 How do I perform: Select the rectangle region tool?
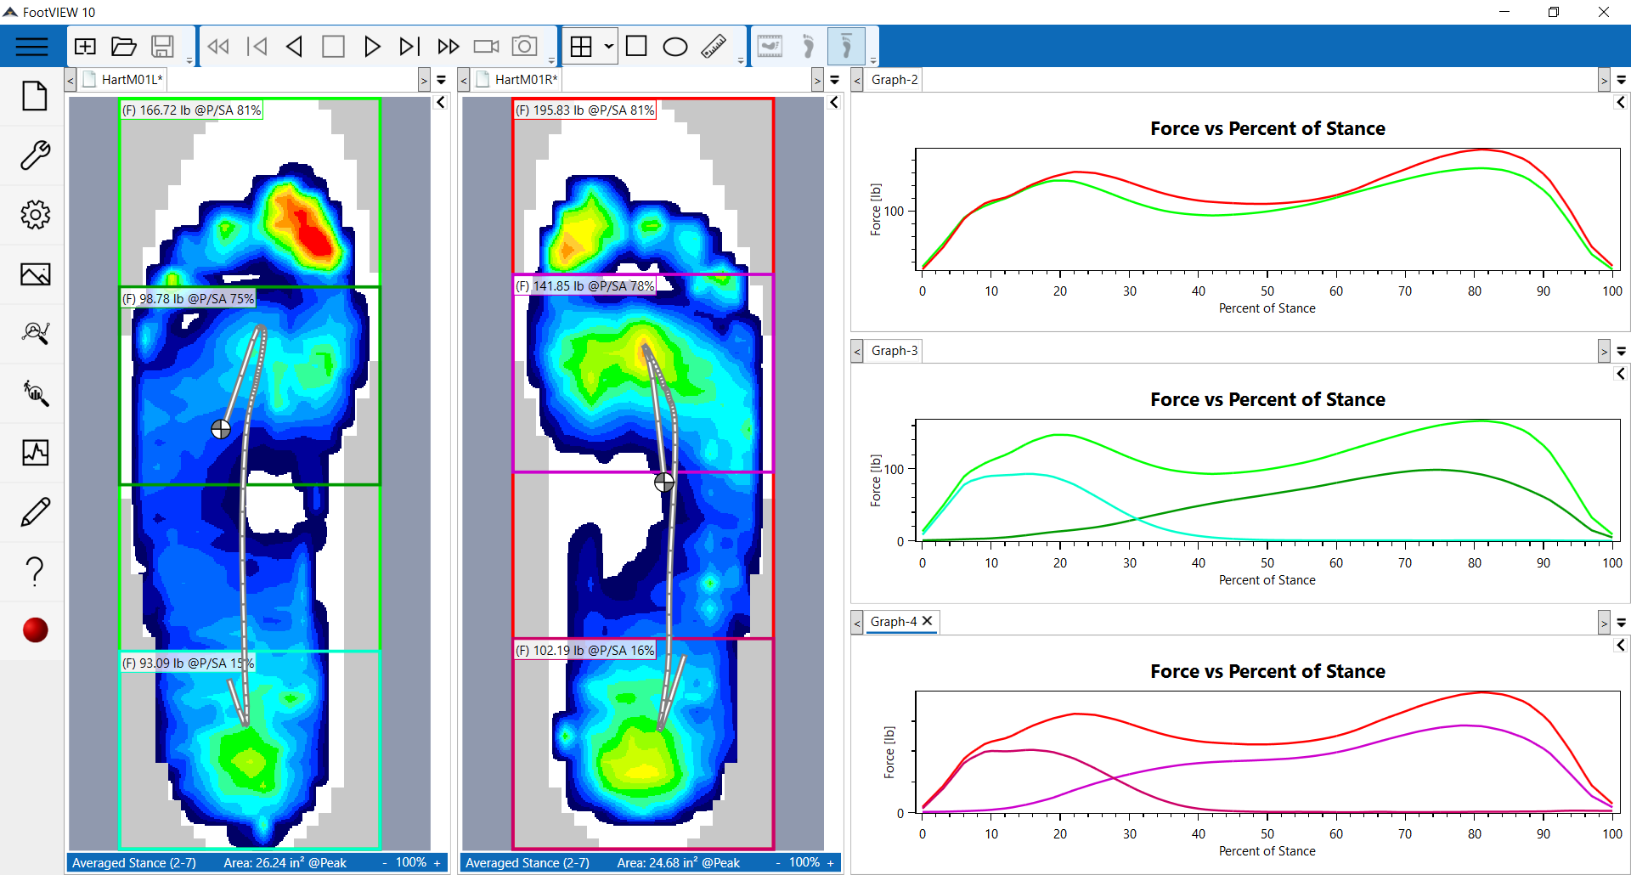pyautogui.click(x=637, y=46)
